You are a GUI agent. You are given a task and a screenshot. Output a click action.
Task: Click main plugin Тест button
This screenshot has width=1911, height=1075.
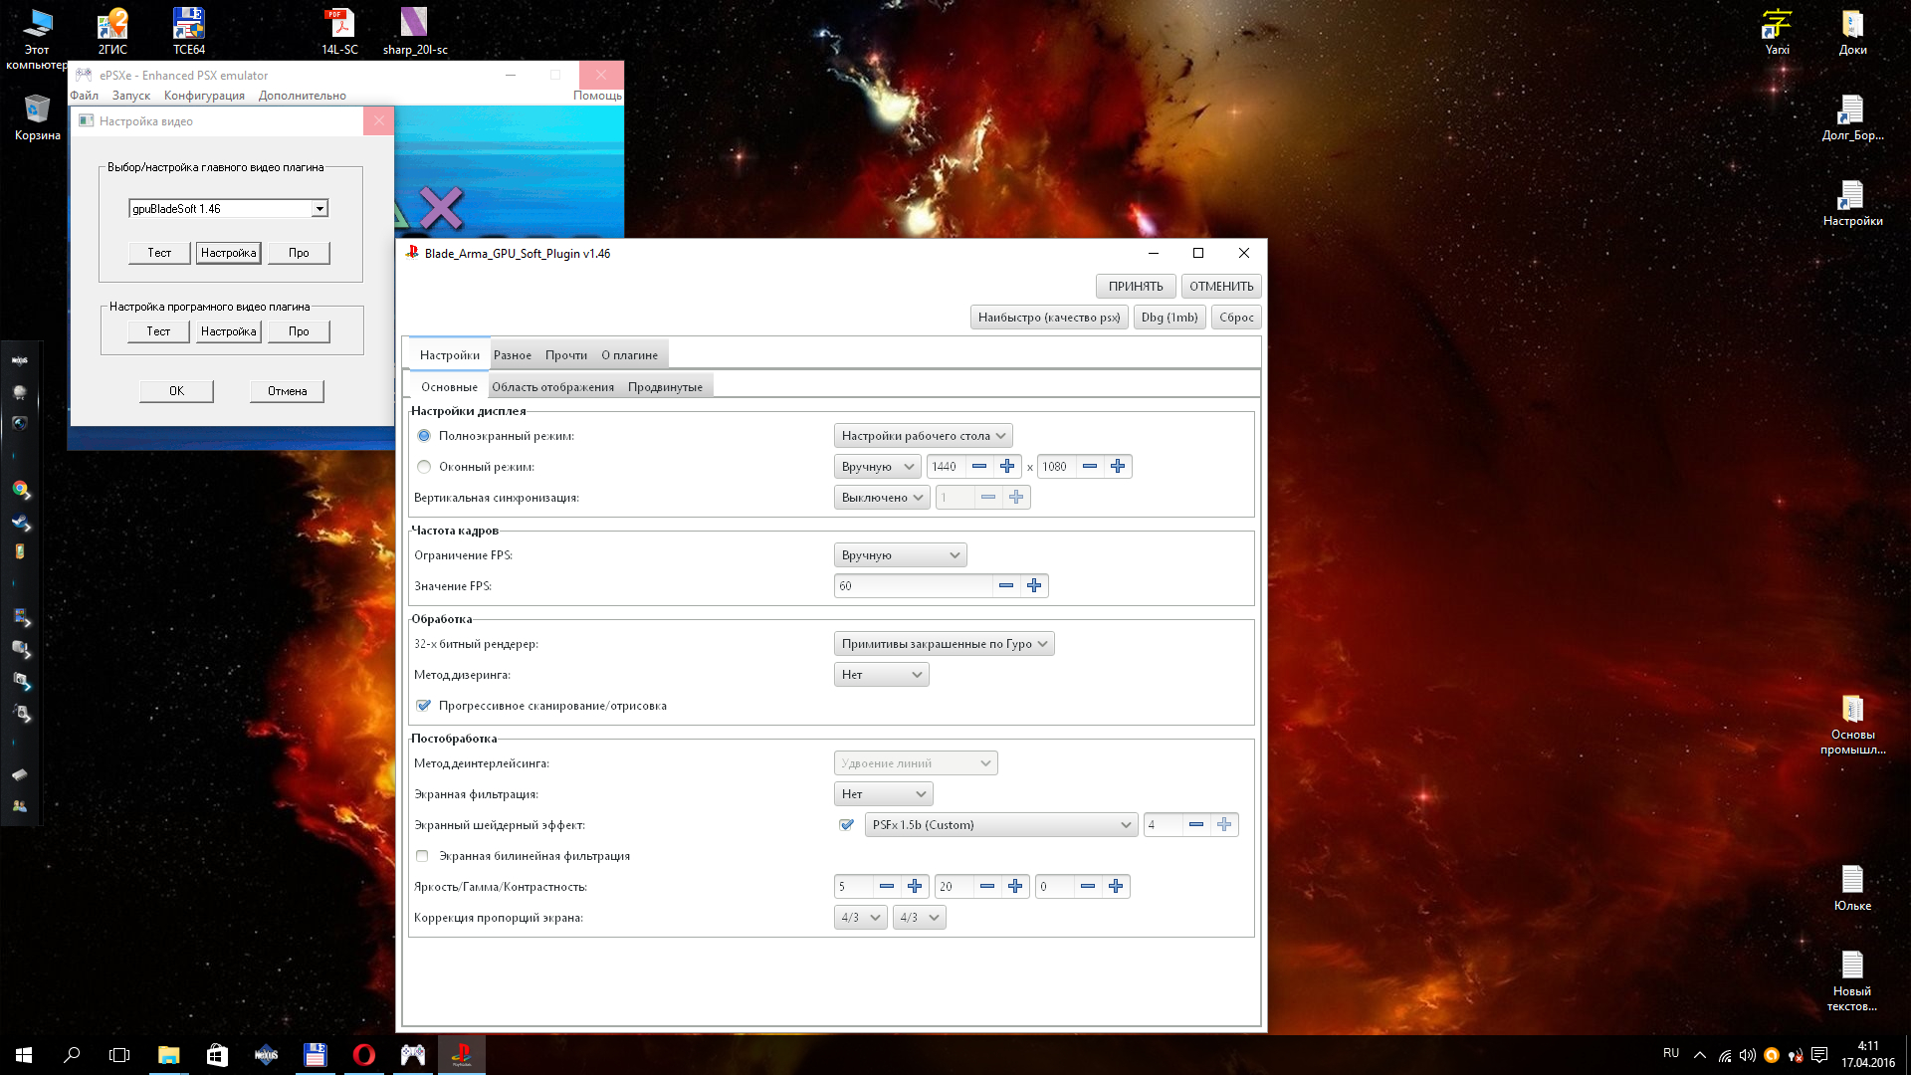click(159, 253)
